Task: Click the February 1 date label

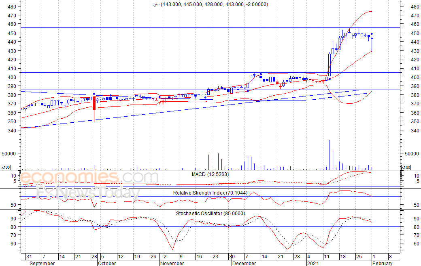Action: pos(374,257)
